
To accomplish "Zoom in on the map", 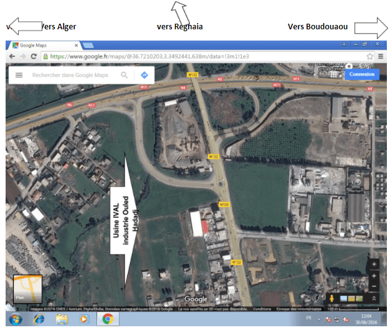I will [x=373, y=276].
